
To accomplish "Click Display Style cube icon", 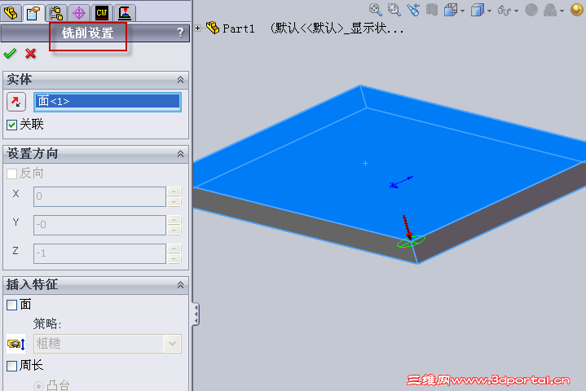I will click(478, 10).
